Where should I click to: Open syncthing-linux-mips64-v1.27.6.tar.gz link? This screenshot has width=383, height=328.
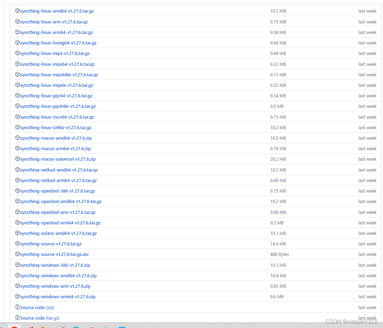[57, 64]
